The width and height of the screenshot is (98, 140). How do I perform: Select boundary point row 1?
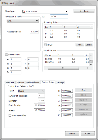pyautogui.click(x=69, y=30)
